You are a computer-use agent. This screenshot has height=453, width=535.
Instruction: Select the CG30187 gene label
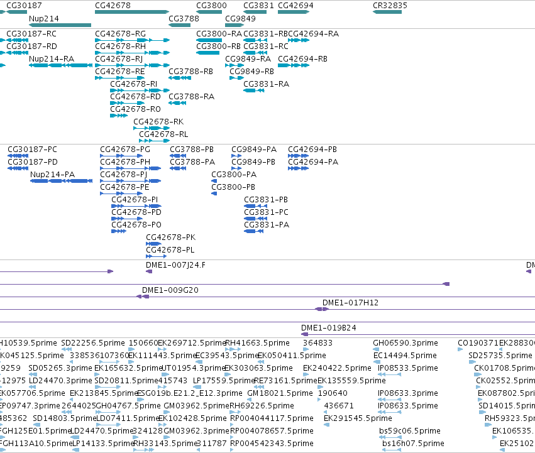click(24, 6)
